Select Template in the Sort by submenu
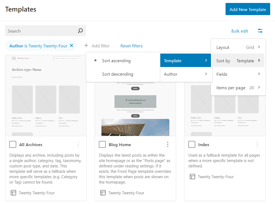The height and width of the screenshot is (204, 275). (185, 60)
